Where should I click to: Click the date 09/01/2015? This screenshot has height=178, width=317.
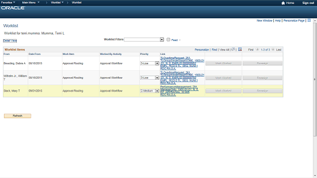point(35,91)
